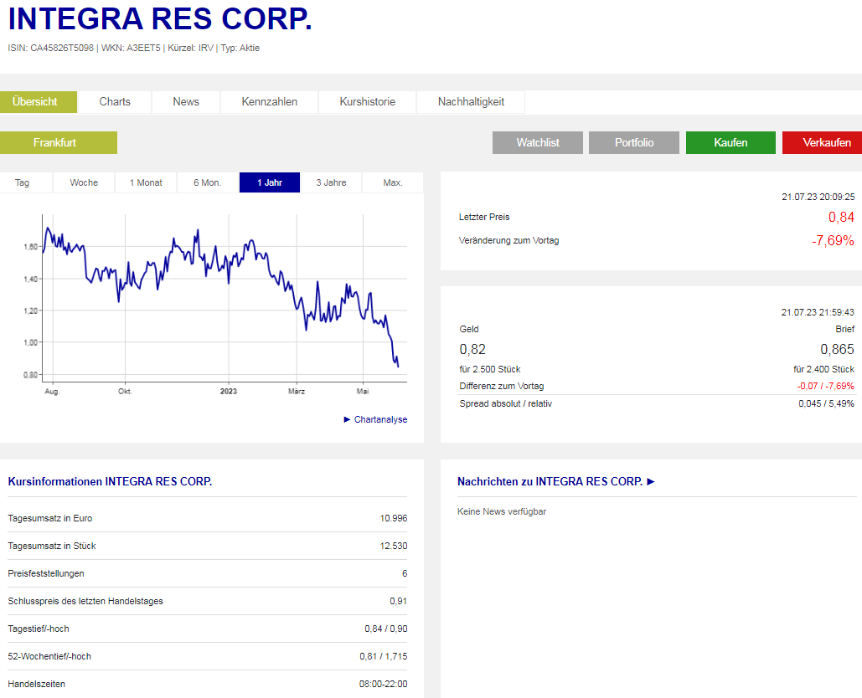Screen dimensions: 862x698
Task: Go to the Kurshistorie tab
Action: 367,101
